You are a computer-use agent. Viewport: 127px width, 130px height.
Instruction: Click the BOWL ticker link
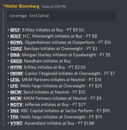coord(16,42)
